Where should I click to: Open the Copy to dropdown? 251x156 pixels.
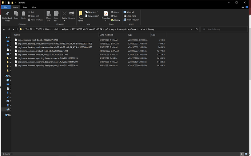pos(56,16)
